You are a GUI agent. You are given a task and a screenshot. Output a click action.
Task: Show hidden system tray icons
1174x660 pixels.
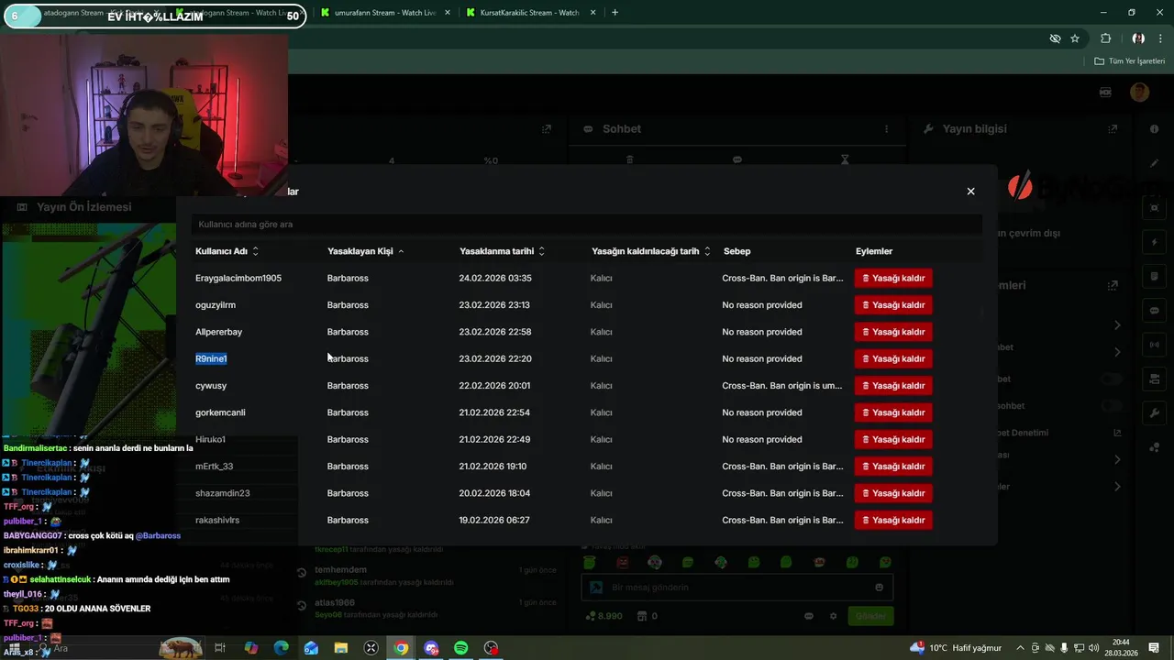click(1020, 648)
